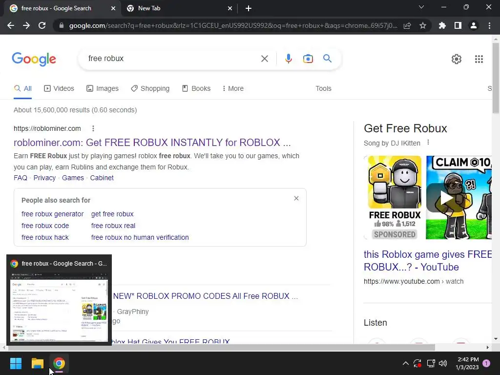The width and height of the screenshot is (500, 375).
Task: Open the Google apps grid
Action: click(479, 59)
